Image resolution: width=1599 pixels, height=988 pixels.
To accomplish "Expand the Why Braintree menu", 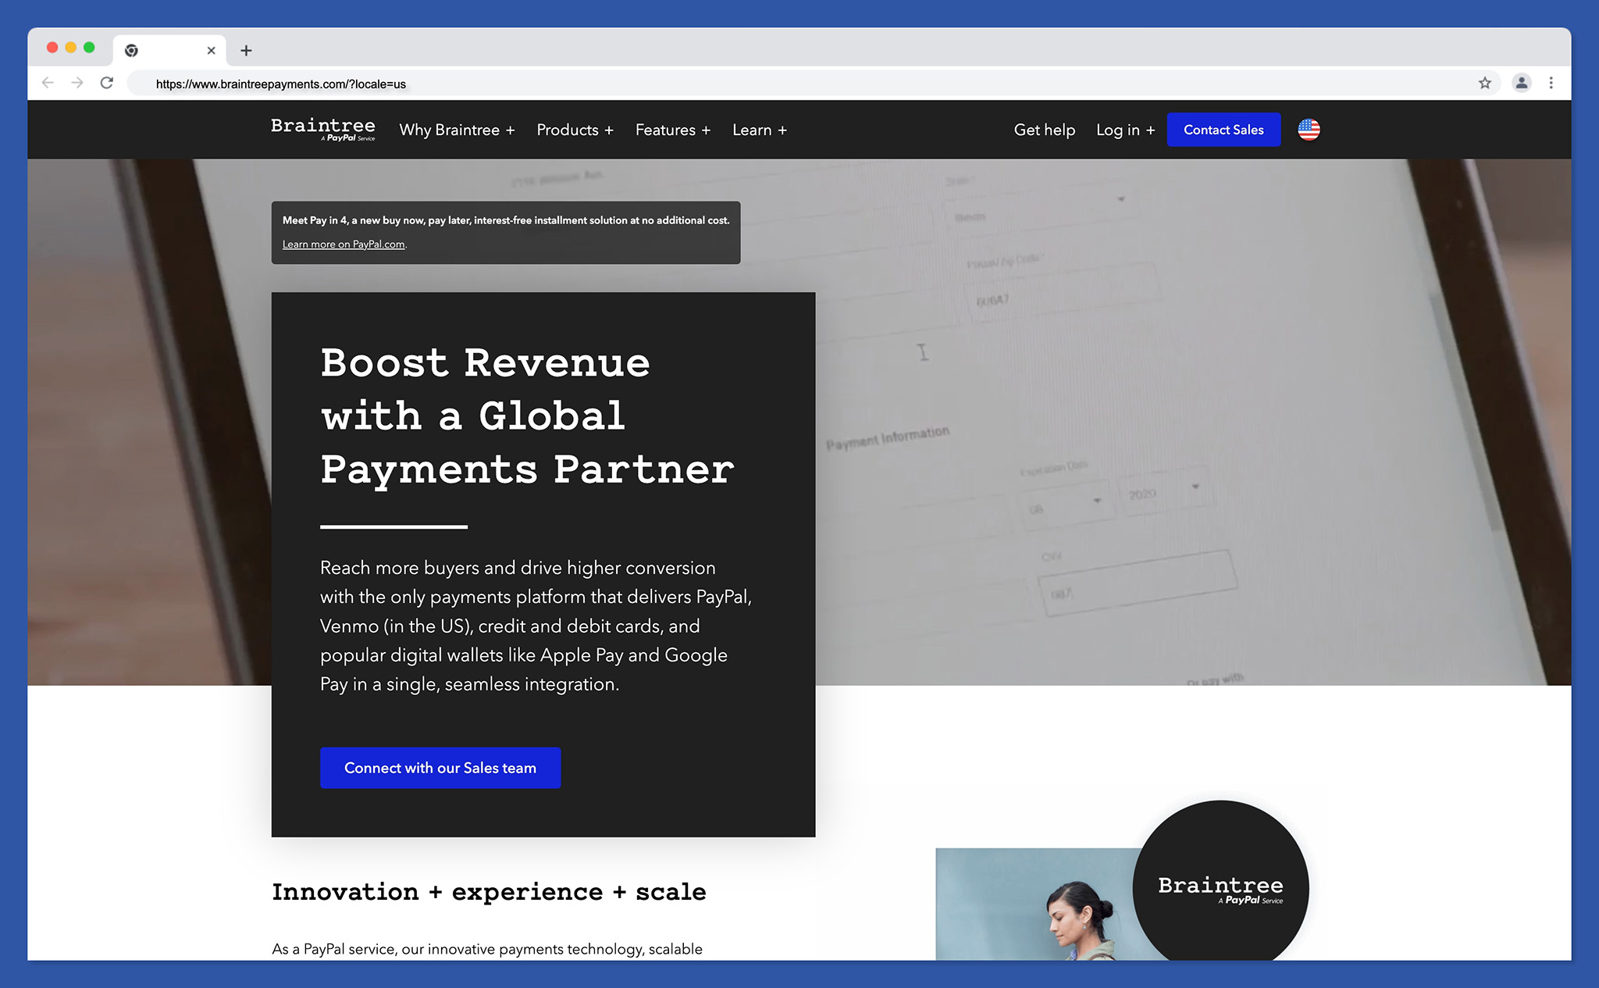I will click(x=457, y=130).
